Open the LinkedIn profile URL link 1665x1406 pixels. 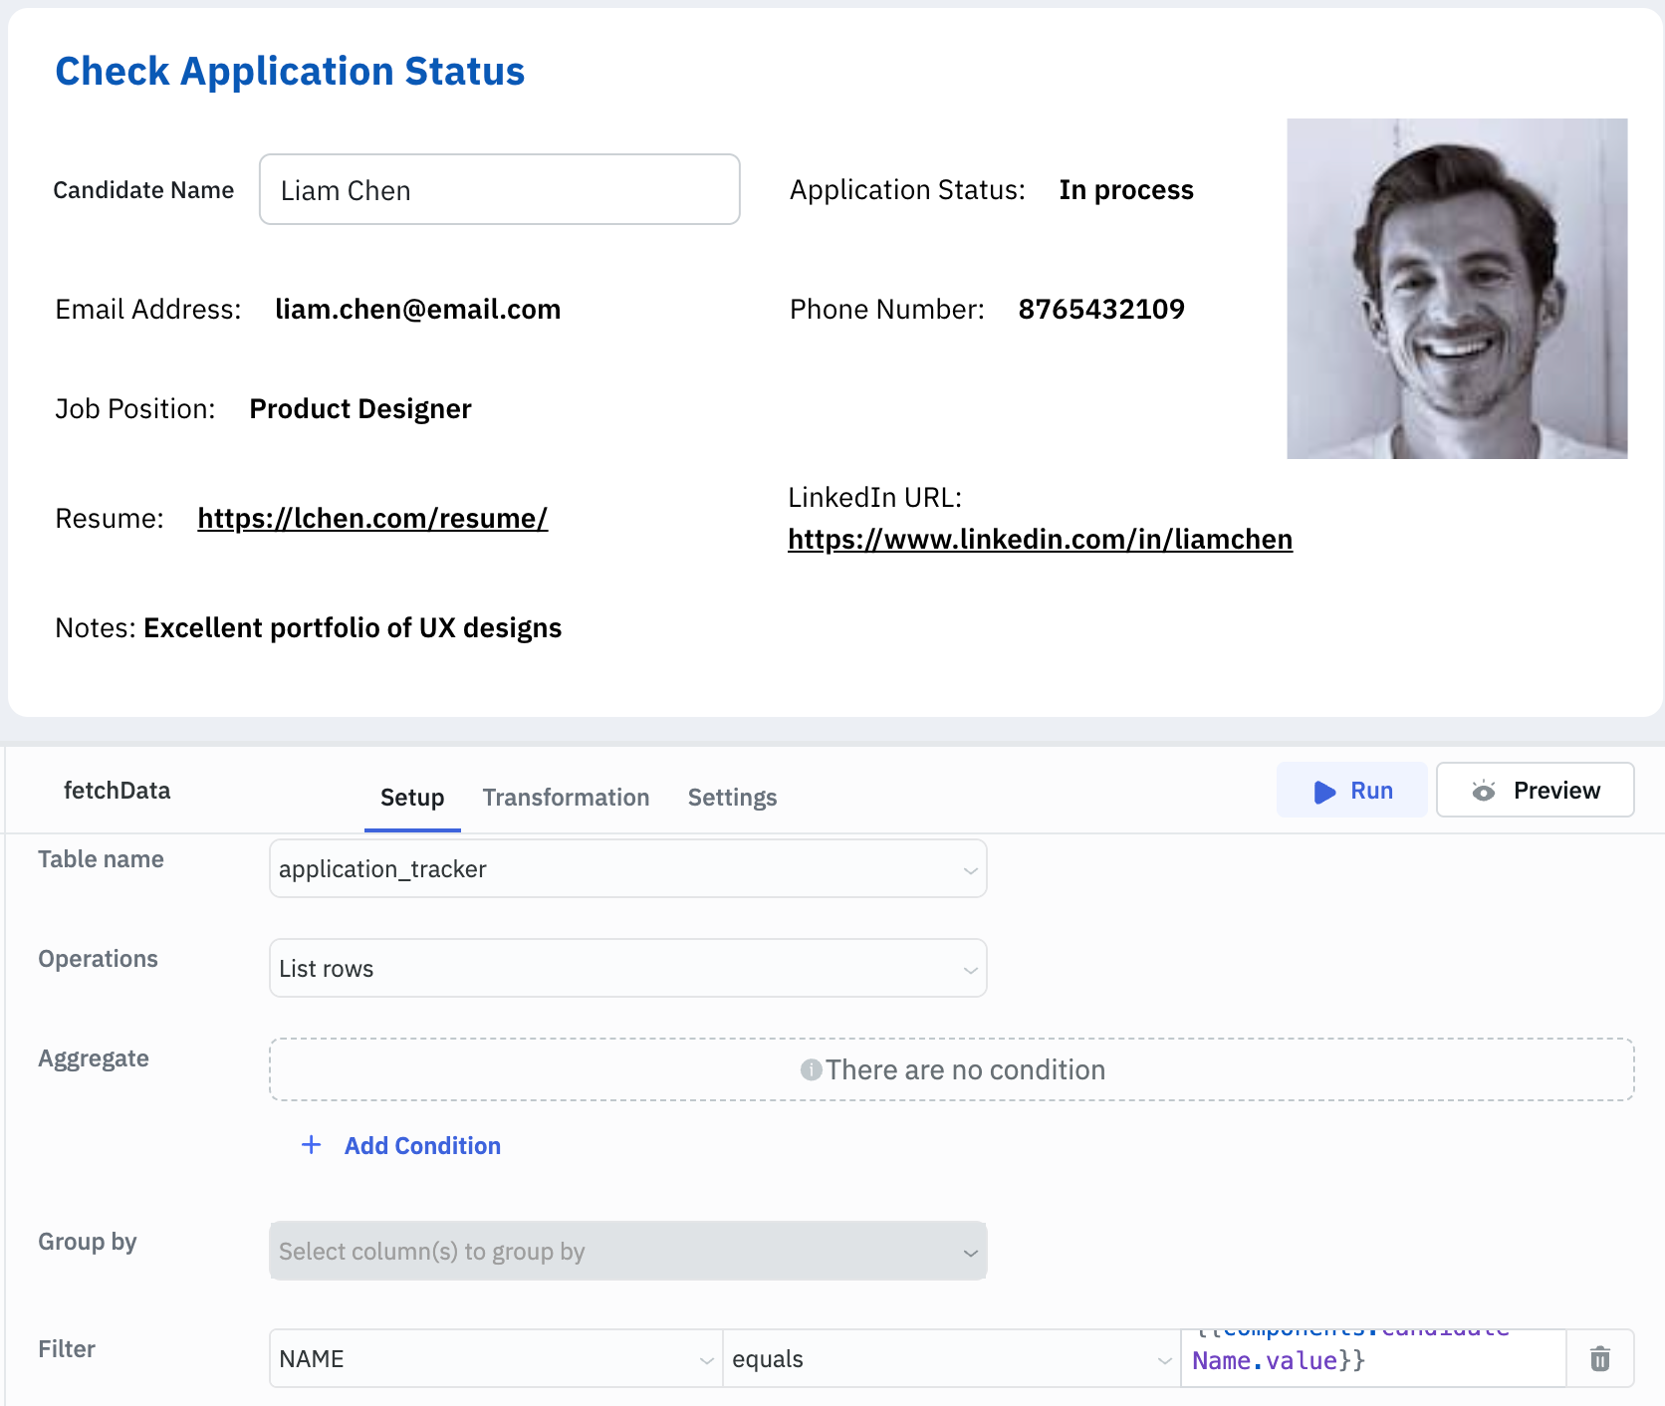pos(1040,540)
